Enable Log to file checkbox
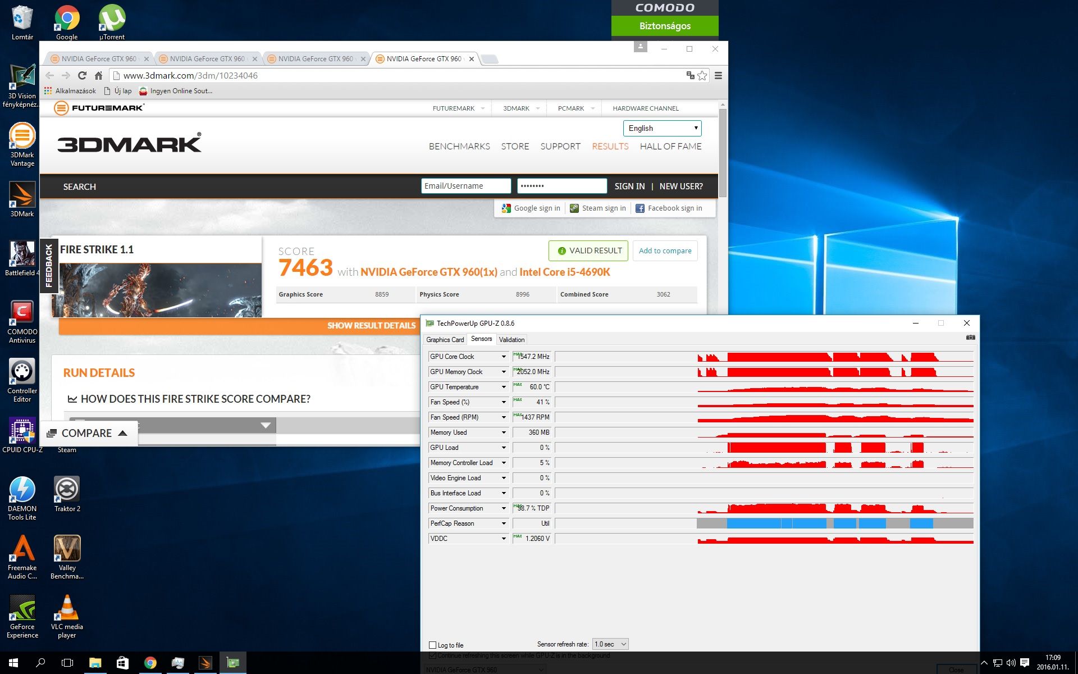 pos(432,645)
